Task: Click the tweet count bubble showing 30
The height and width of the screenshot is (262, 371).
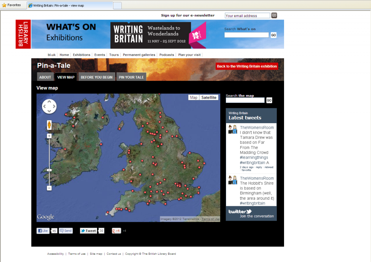Action: (x=101, y=231)
